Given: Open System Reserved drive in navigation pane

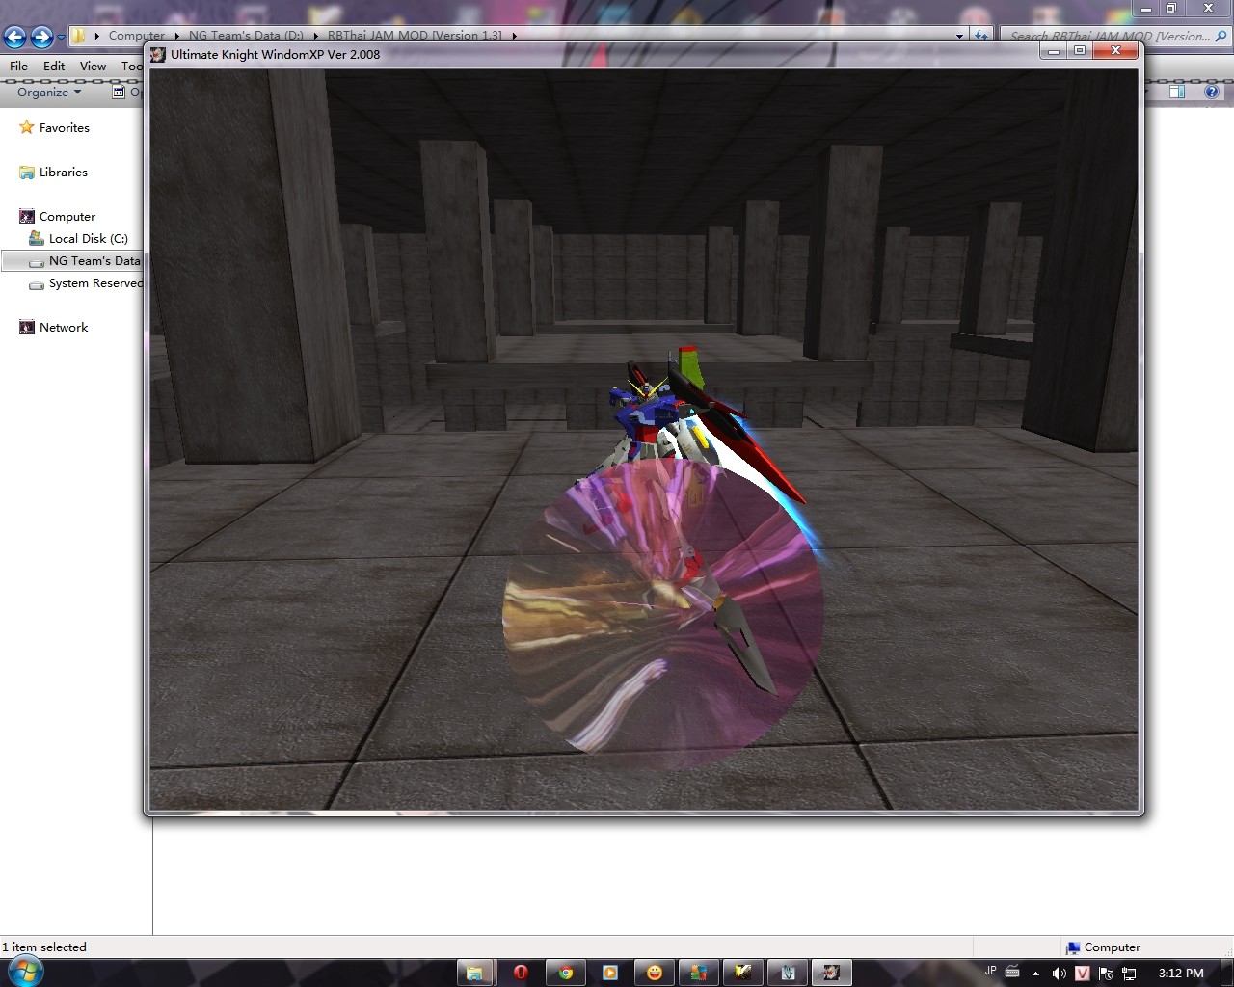Looking at the screenshot, I should (x=95, y=282).
